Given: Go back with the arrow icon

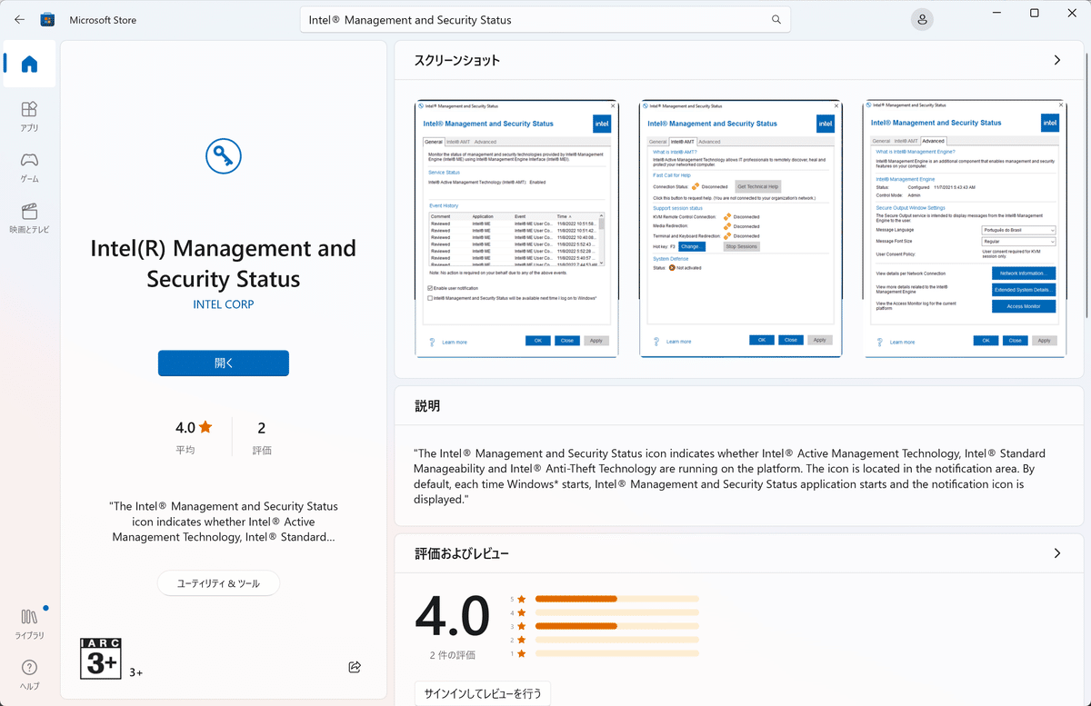Looking at the screenshot, I should point(20,19).
